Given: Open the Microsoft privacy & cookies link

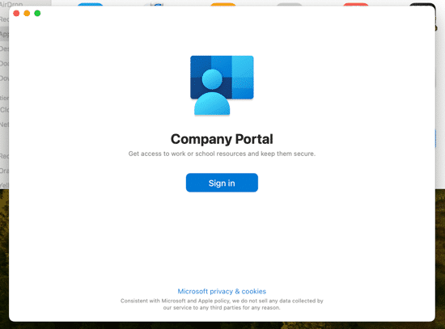Looking at the screenshot, I should [222, 291].
